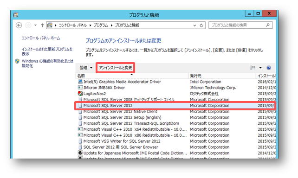This screenshot has width=298, height=178.
Task: Expand the view options dropdown arrow
Action: tap(260, 68)
